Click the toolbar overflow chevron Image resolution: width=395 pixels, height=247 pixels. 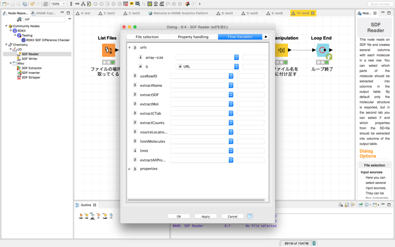[200, 4]
